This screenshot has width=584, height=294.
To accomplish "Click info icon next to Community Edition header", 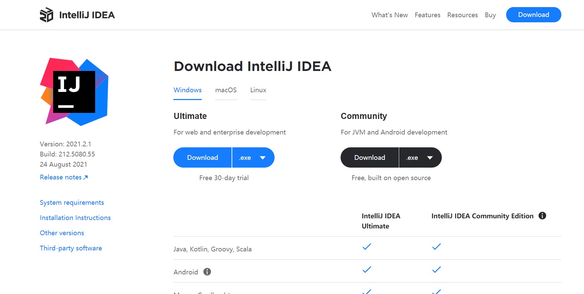I will pyautogui.click(x=542, y=216).
